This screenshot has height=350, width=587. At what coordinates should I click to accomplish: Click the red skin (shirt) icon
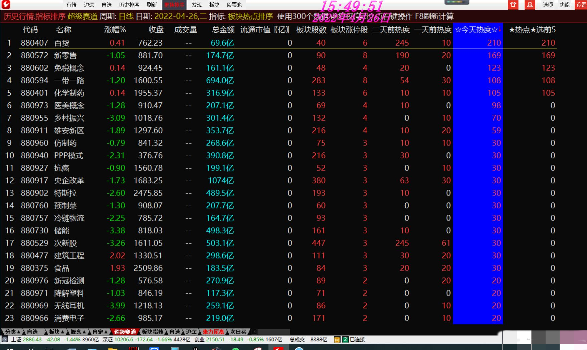click(x=513, y=5)
